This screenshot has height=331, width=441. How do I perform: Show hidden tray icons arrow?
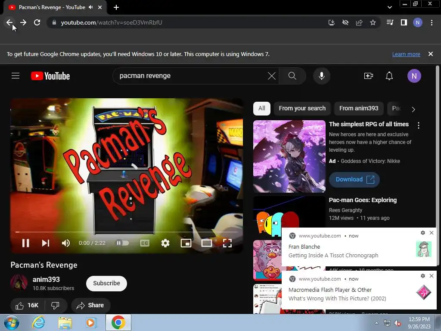pos(376,323)
